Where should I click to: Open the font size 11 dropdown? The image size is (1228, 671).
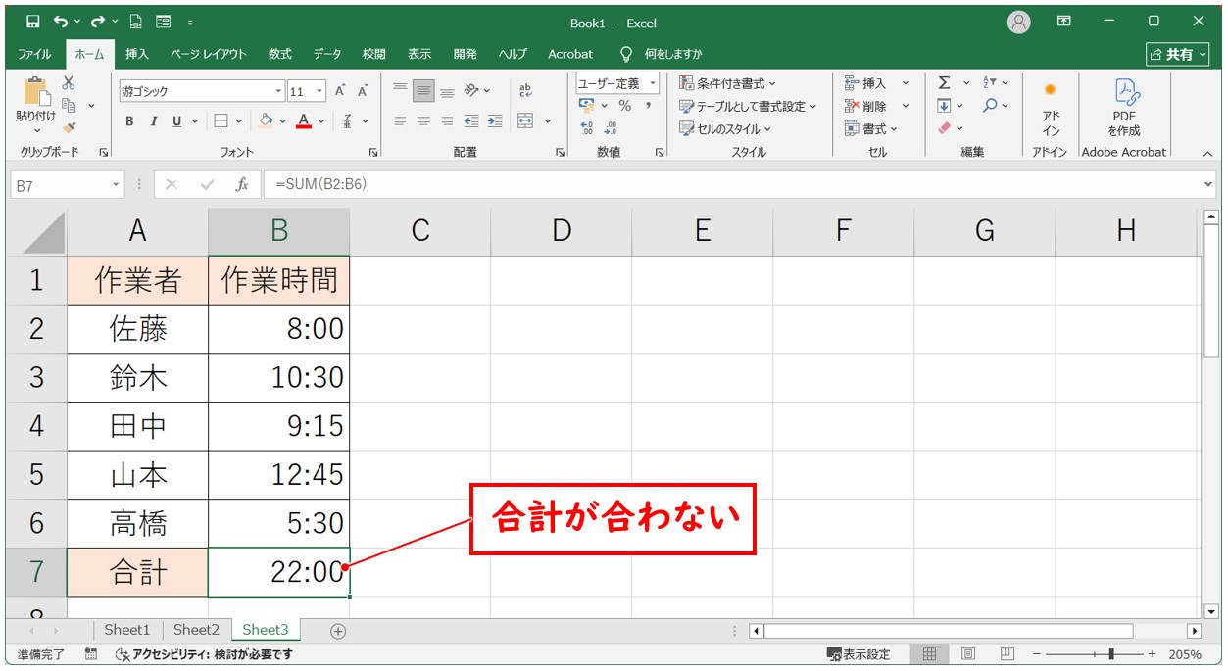click(320, 91)
